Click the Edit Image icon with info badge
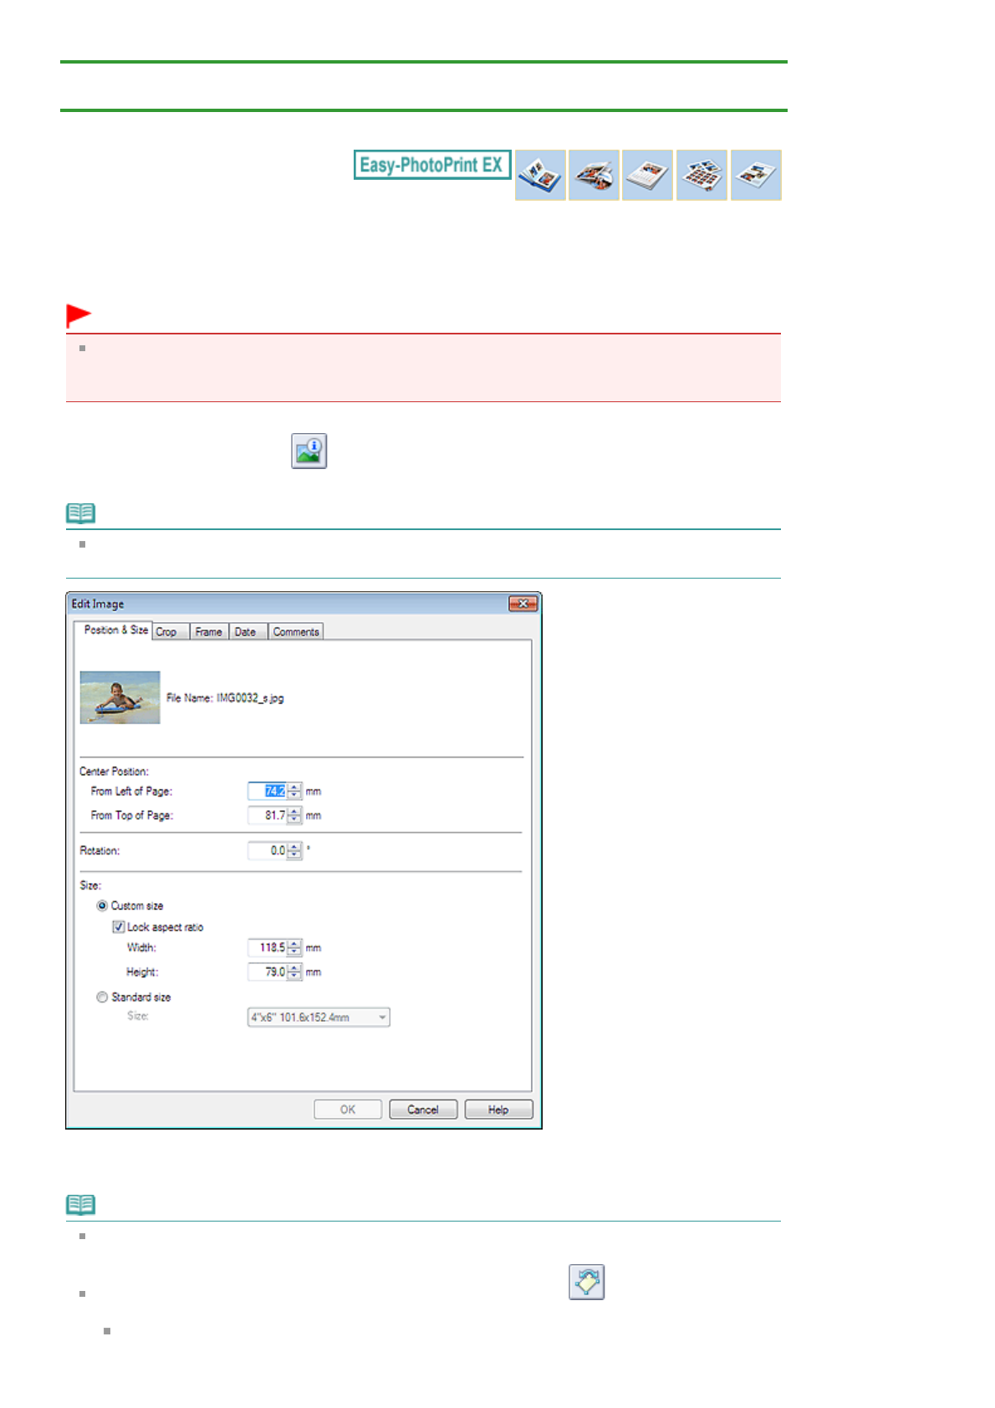995x1408 pixels. click(x=309, y=451)
